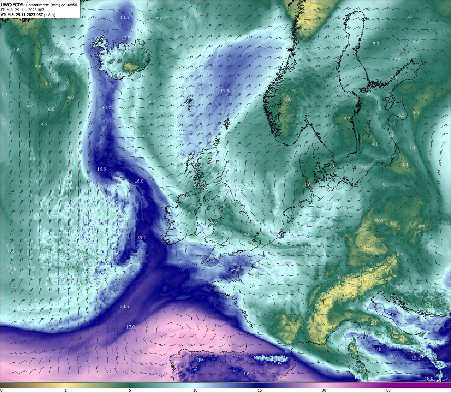The height and width of the screenshot is (393, 451).
Task: Click the 5.5 value on the map
Action: (304, 246)
